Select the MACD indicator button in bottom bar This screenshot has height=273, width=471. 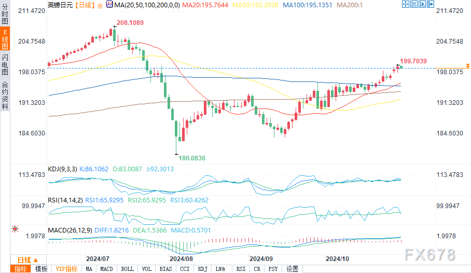point(106,269)
